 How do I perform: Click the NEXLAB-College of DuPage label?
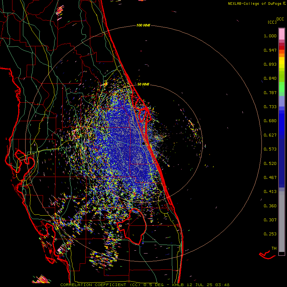point(255,4)
